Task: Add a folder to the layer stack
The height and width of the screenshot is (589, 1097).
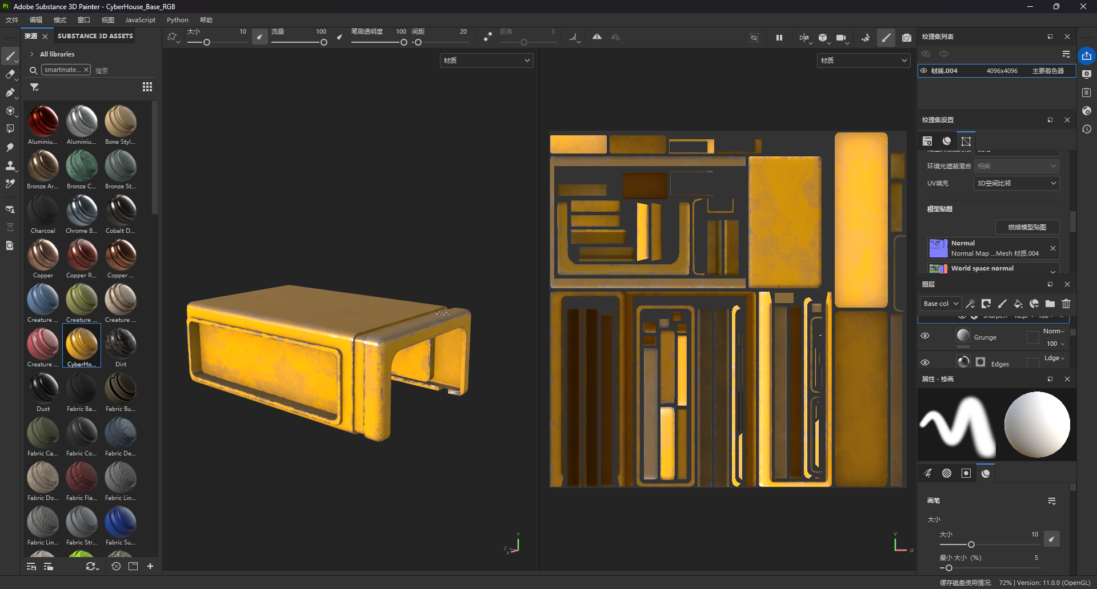Action: click(1050, 304)
